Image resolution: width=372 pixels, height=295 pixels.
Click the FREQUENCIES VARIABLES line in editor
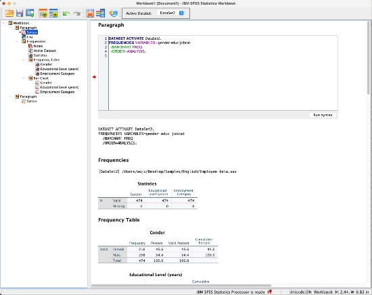tap(149, 43)
